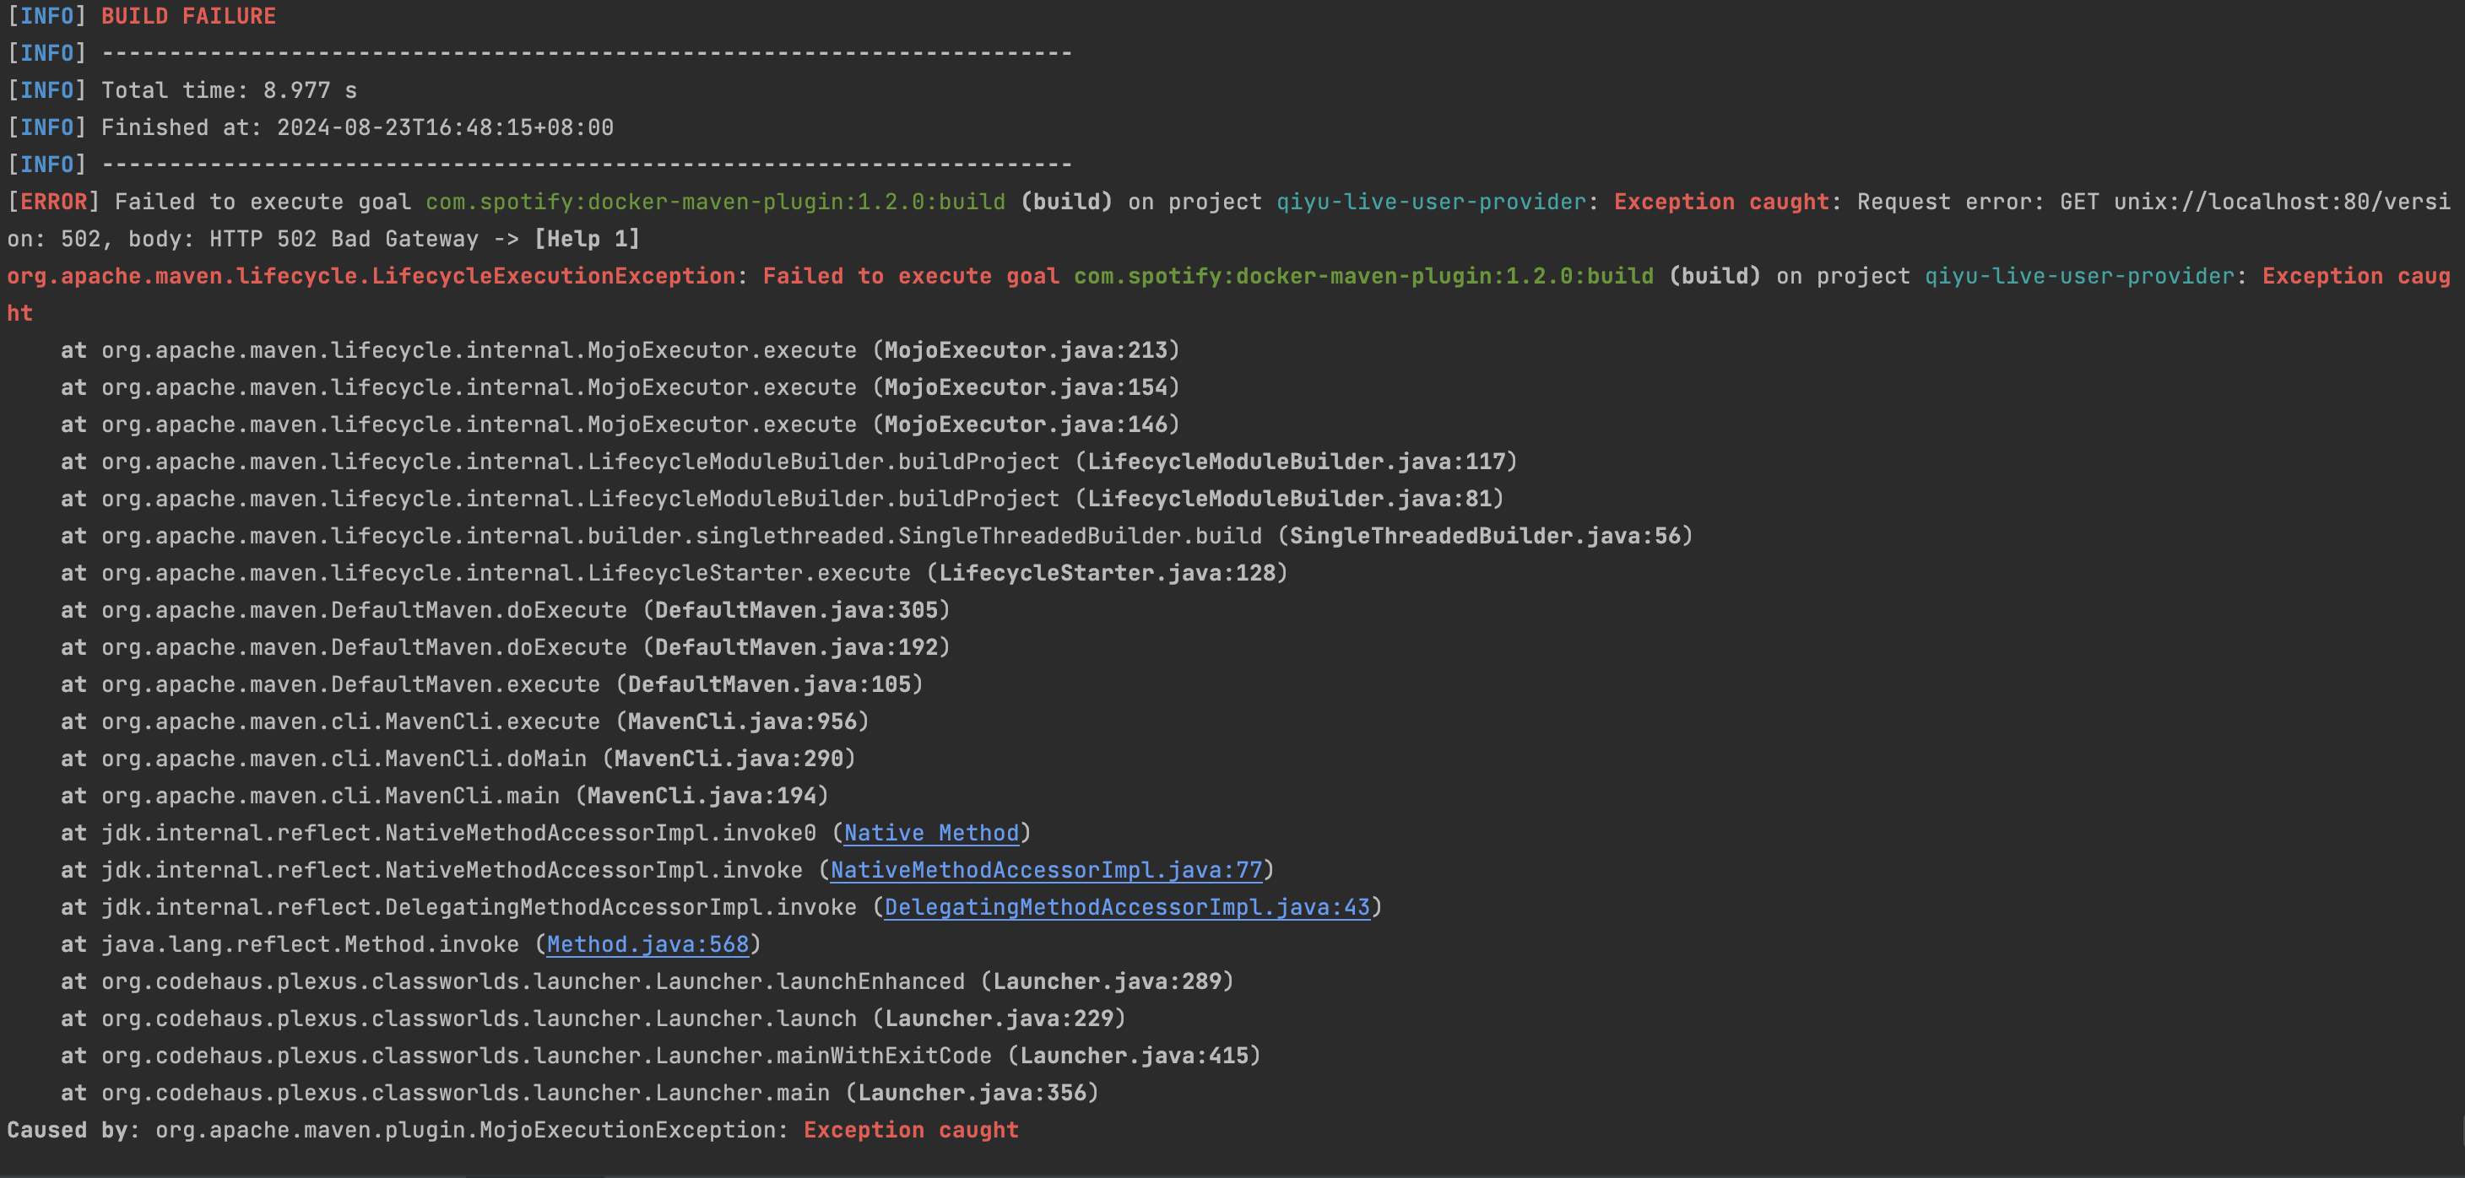The height and width of the screenshot is (1178, 2465).
Task: Click '(DefaultMaven.java:305)' stack frame
Action: coord(796,610)
